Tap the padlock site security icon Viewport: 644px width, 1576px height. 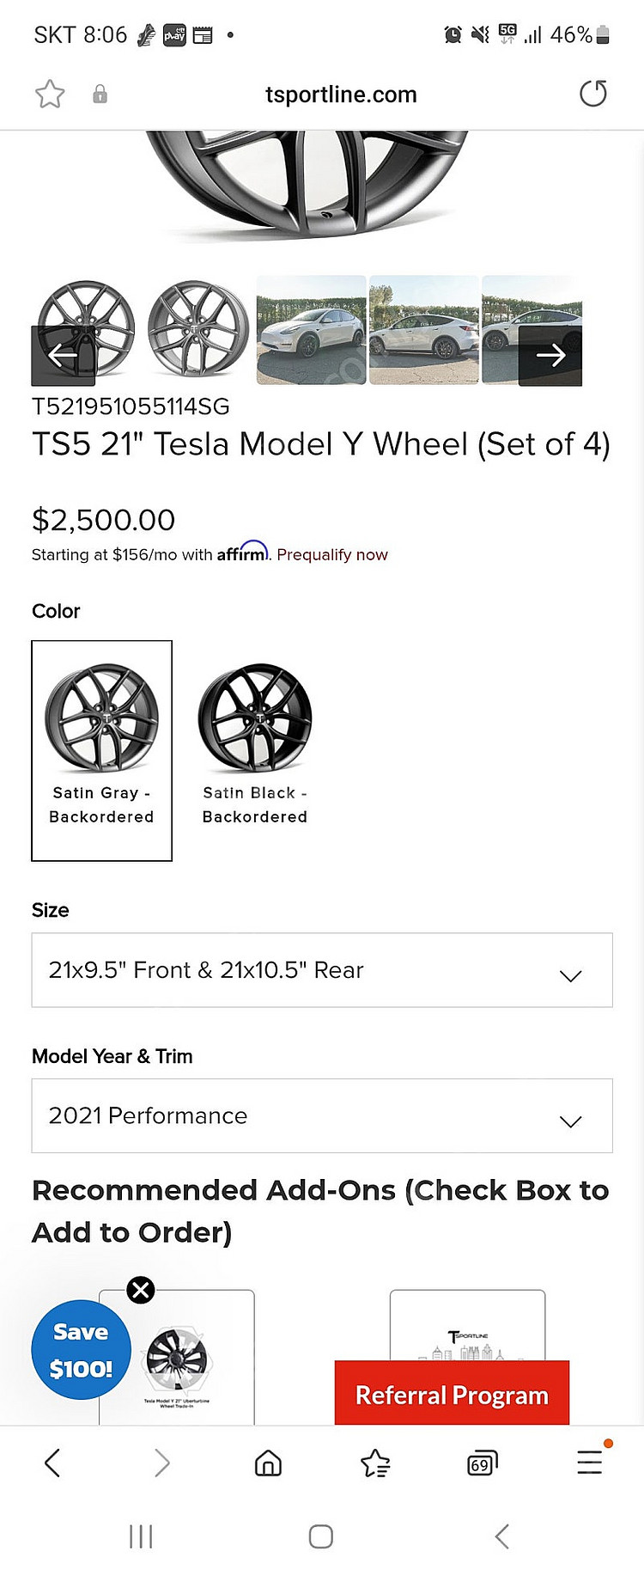100,94
